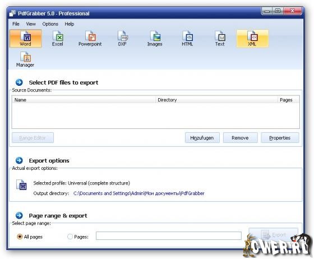314x259 pixels.
Task: Sort by the Name column header
Action: (84, 100)
